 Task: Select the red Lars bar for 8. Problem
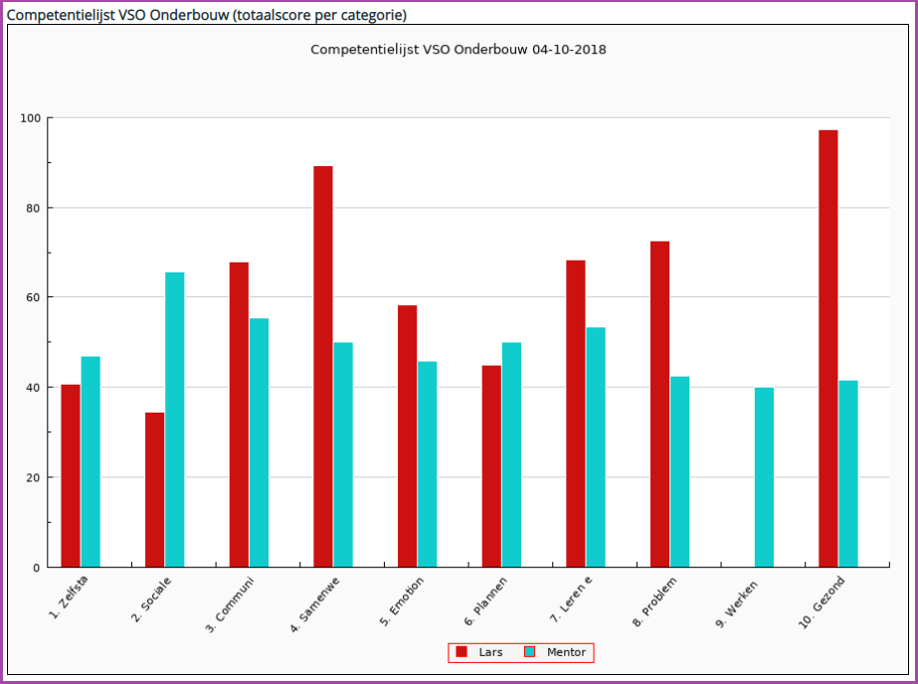tap(659, 404)
